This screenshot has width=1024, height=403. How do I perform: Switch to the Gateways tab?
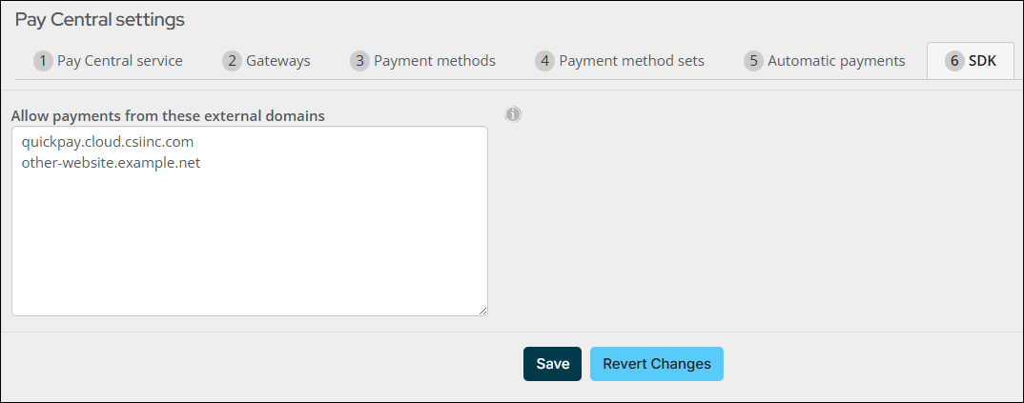click(277, 61)
